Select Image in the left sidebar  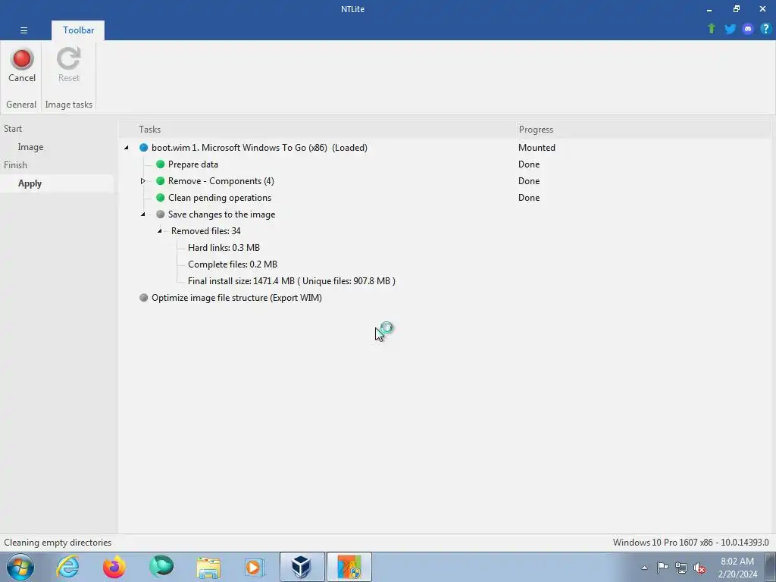point(30,147)
